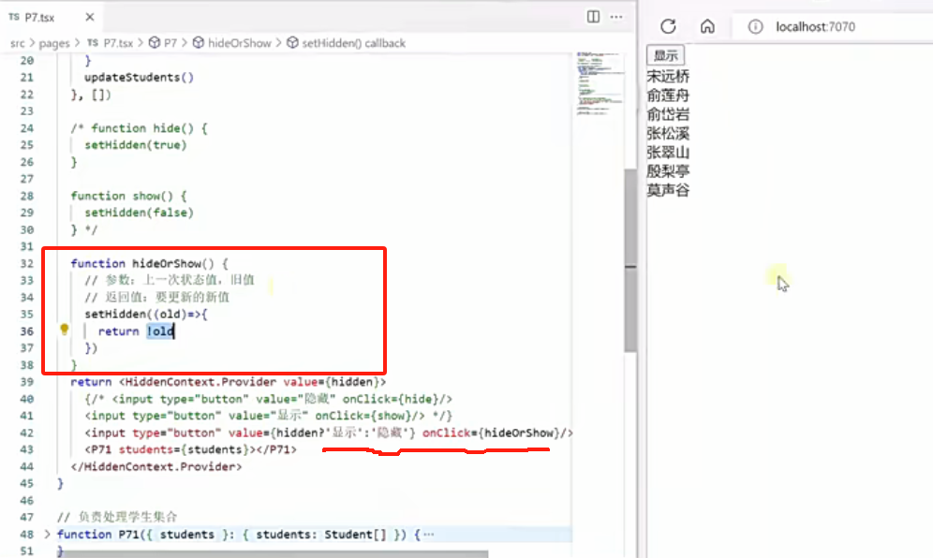933x558 pixels.
Task: Click the name 宋远桥 in the list
Action: point(668,76)
